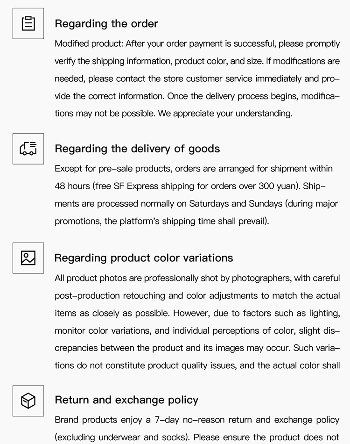This screenshot has width=350, height=444.
Task: Click the picture icon for color variations
Action: click(x=28, y=258)
